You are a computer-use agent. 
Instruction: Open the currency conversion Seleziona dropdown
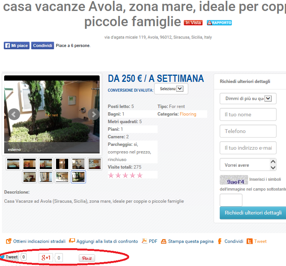click(x=171, y=89)
